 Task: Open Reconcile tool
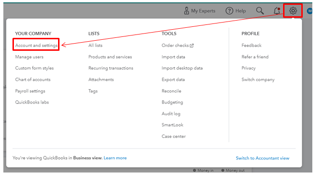[x=171, y=91]
